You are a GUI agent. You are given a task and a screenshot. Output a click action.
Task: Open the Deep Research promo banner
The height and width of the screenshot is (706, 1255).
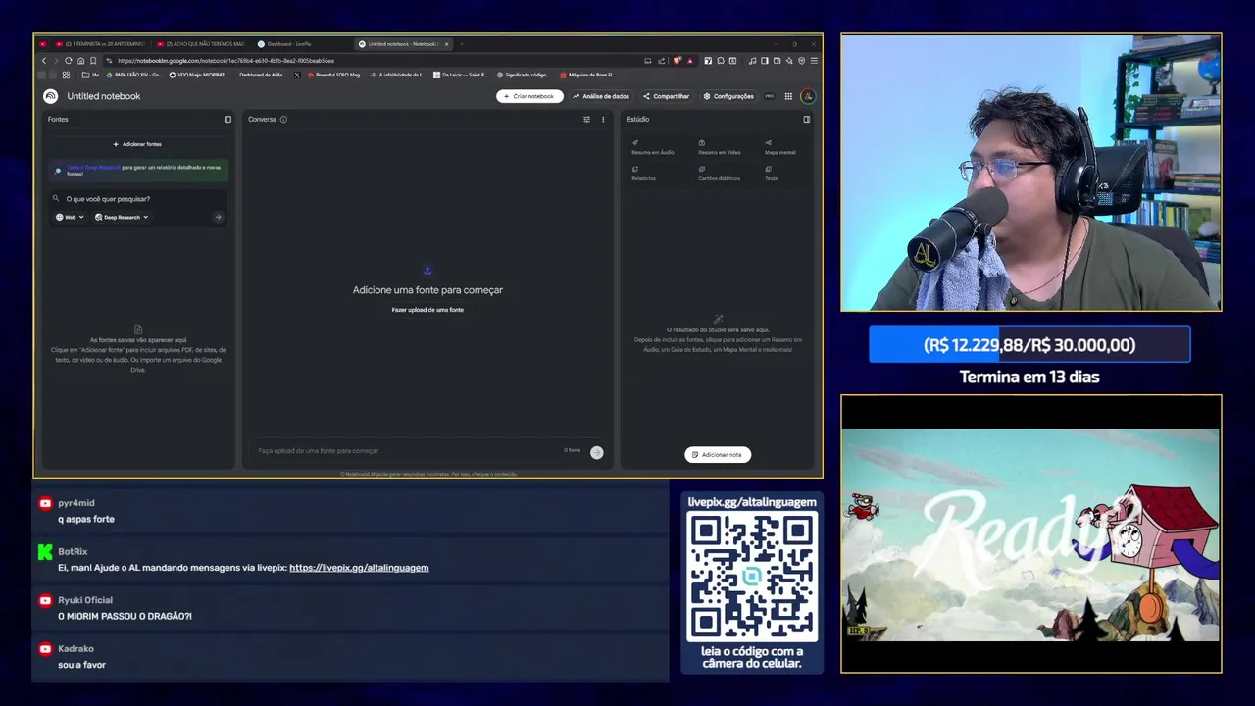coord(139,171)
